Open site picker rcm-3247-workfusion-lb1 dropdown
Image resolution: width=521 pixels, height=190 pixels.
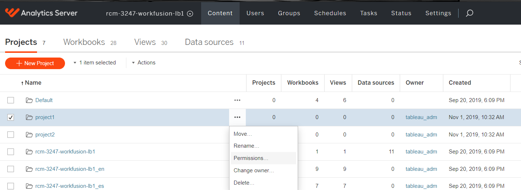149,13
